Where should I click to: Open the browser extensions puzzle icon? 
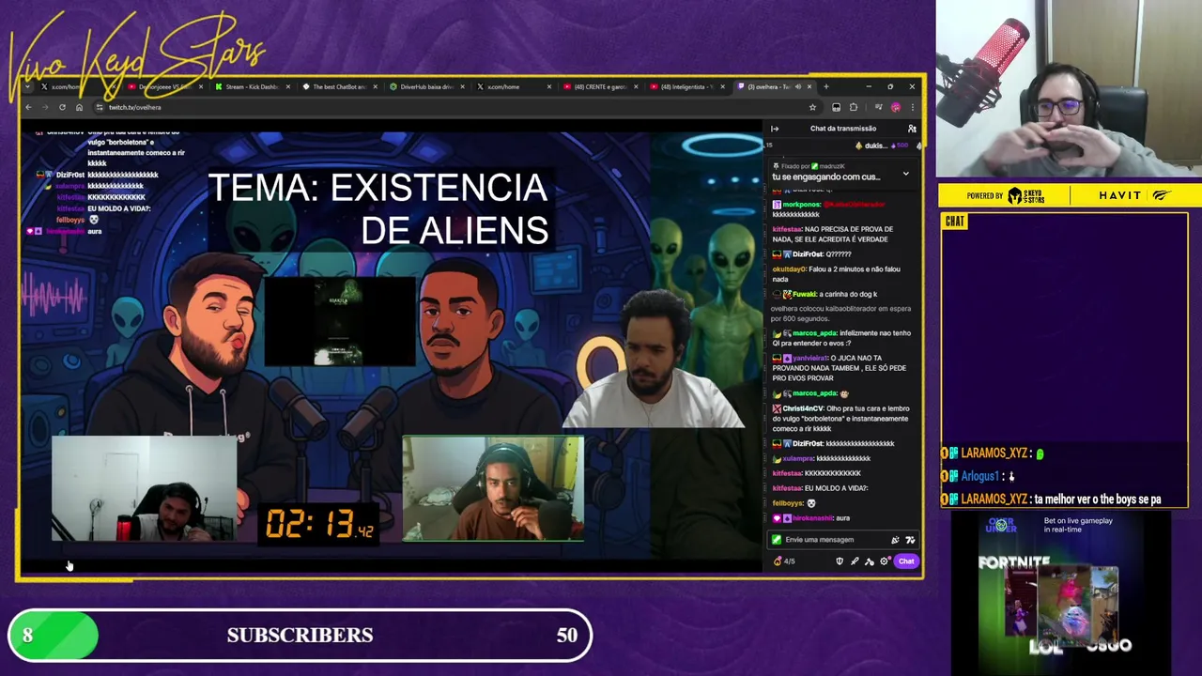(x=854, y=108)
